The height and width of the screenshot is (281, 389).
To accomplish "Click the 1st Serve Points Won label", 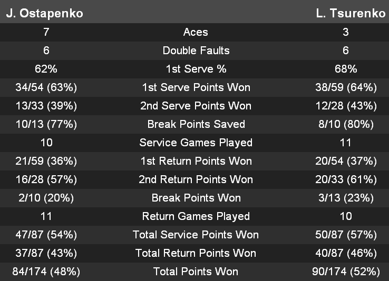I will [x=196, y=87].
